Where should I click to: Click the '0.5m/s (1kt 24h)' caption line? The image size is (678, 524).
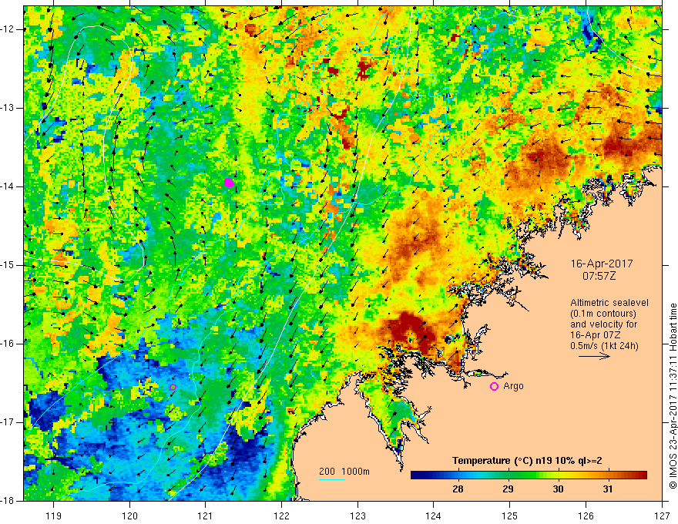click(604, 346)
